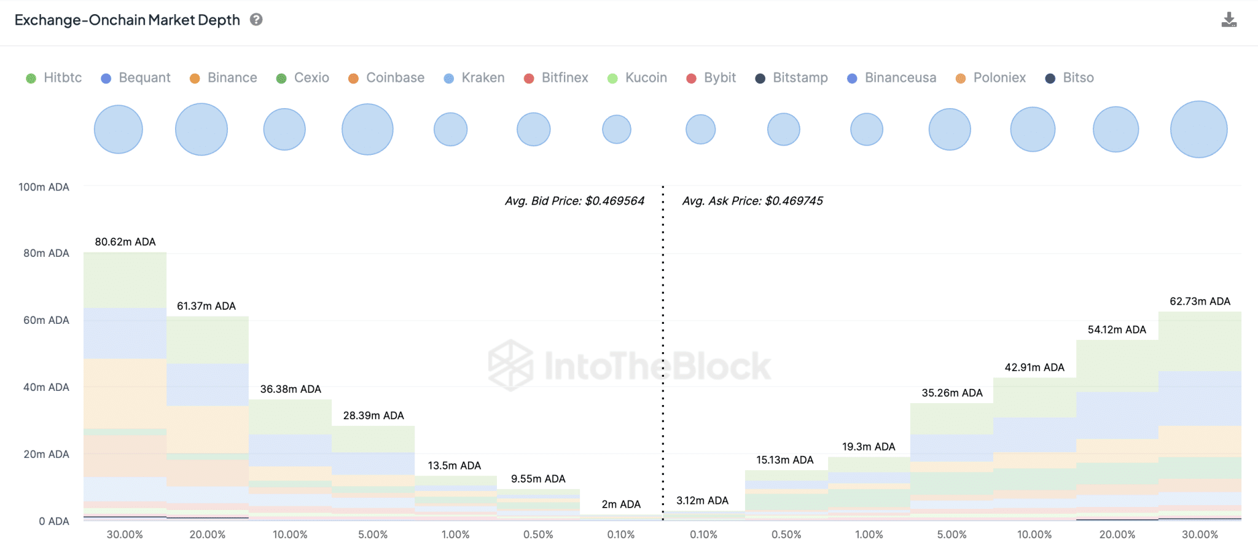Toggle Hitbtc series in legend
1258x558 pixels.
[54, 78]
